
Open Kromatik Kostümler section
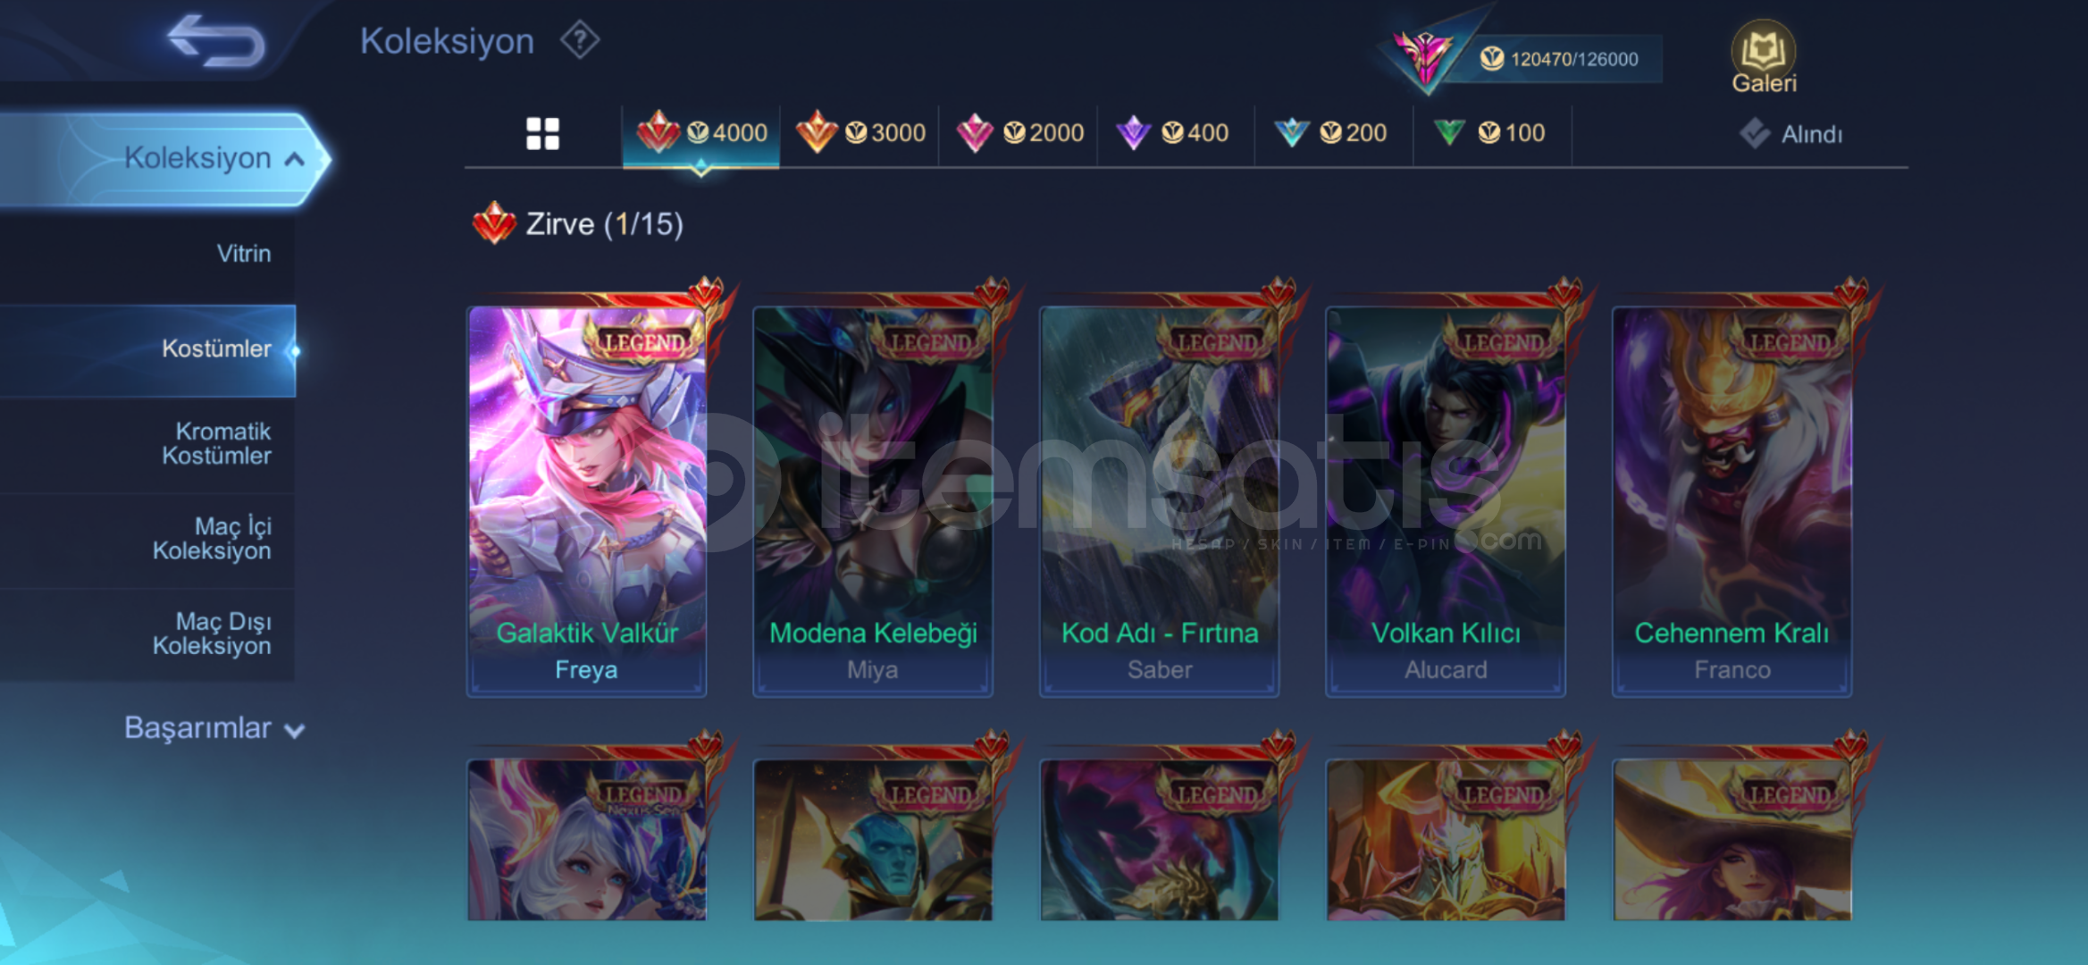click(x=216, y=444)
